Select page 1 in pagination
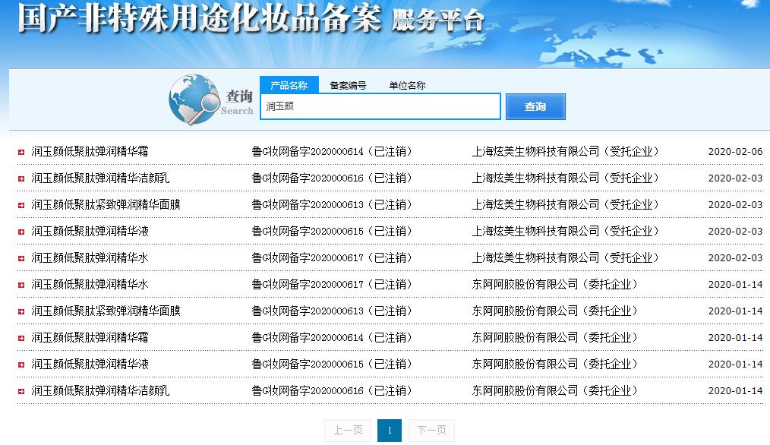This screenshot has height=445, width=770. pyautogui.click(x=390, y=431)
